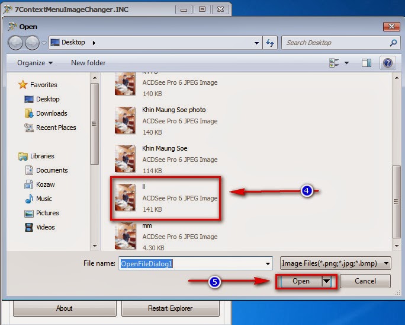Click the Downloads folder icon

pyautogui.click(x=28, y=113)
